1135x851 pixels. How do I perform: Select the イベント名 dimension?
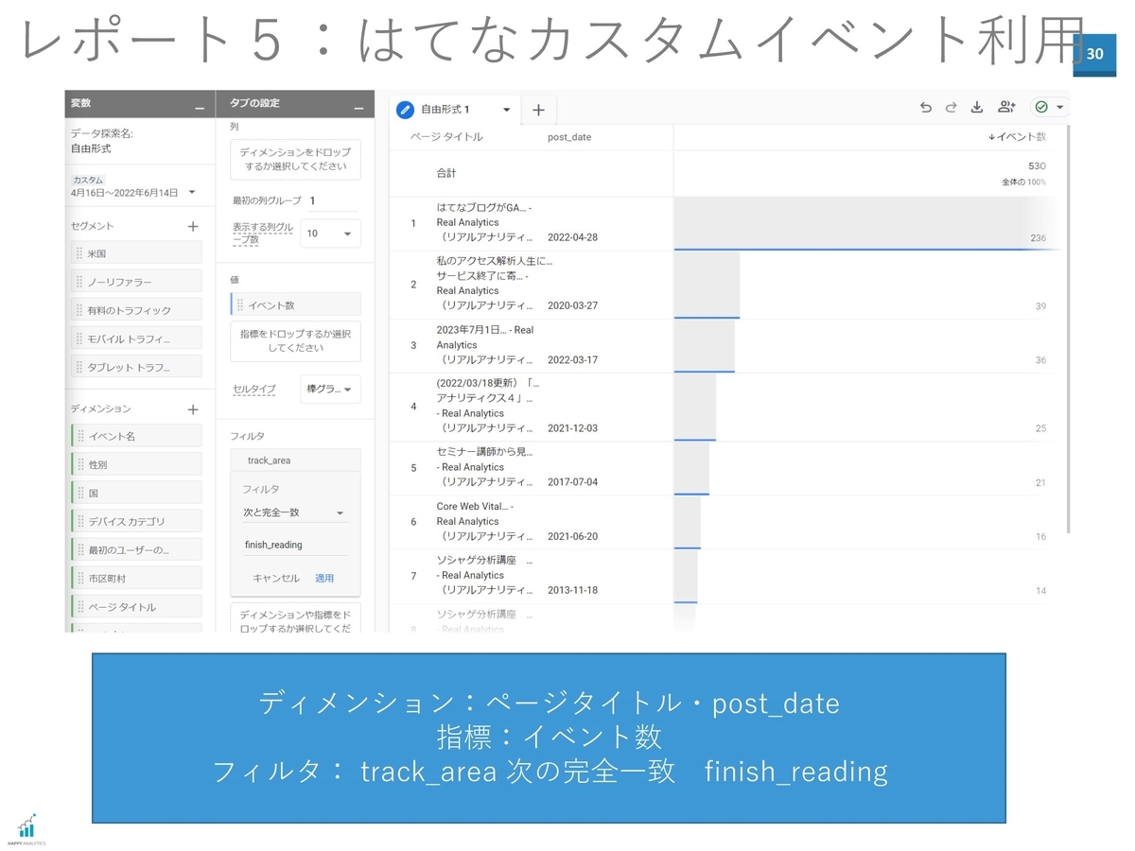pos(136,436)
